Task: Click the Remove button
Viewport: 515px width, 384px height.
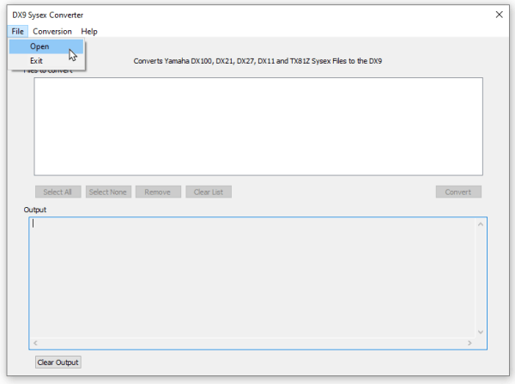Action: tap(157, 192)
